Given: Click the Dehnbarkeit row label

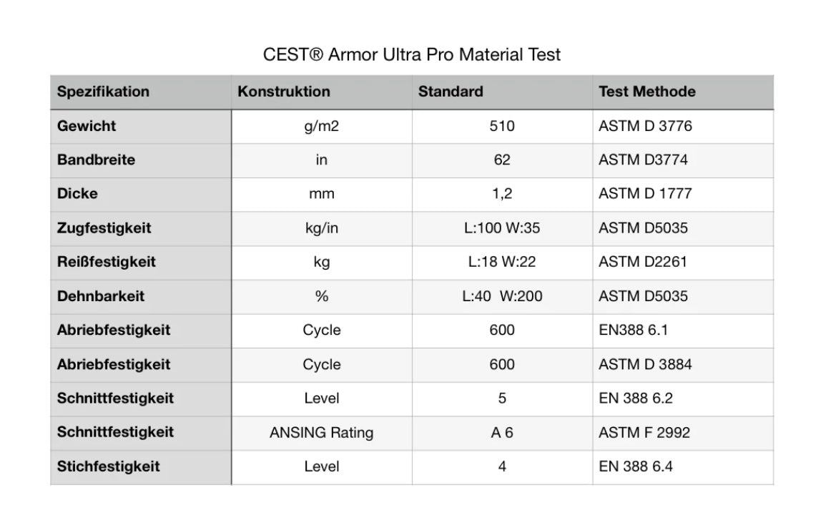Looking at the screenshot, I should click(101, 296).
